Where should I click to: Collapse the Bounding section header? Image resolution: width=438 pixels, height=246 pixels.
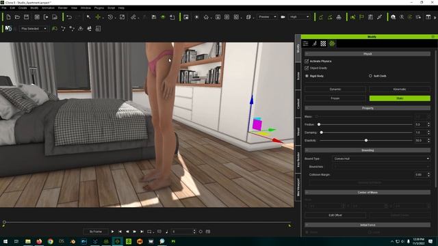368,150
